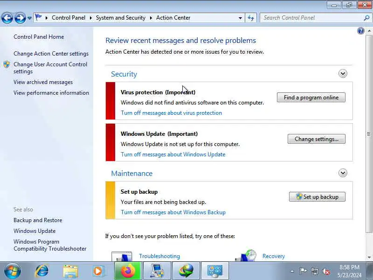Click the Maintenance section heading
This screenshot has height=280, width=373.
(x=132, y=173)
